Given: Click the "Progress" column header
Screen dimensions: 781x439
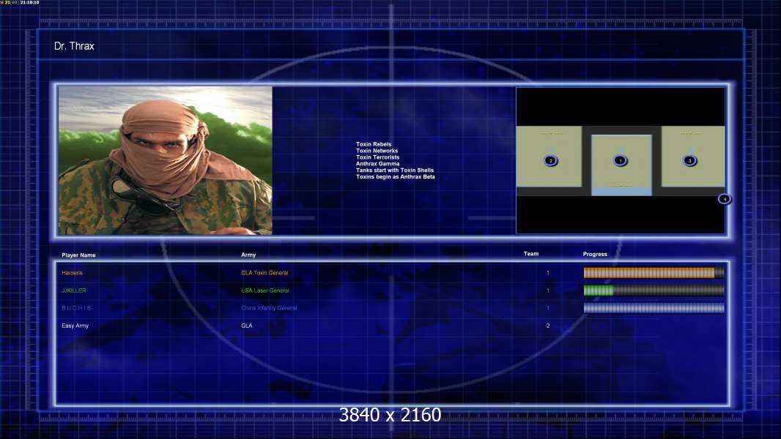Looking at the screenshot, I should pos(595,254).
